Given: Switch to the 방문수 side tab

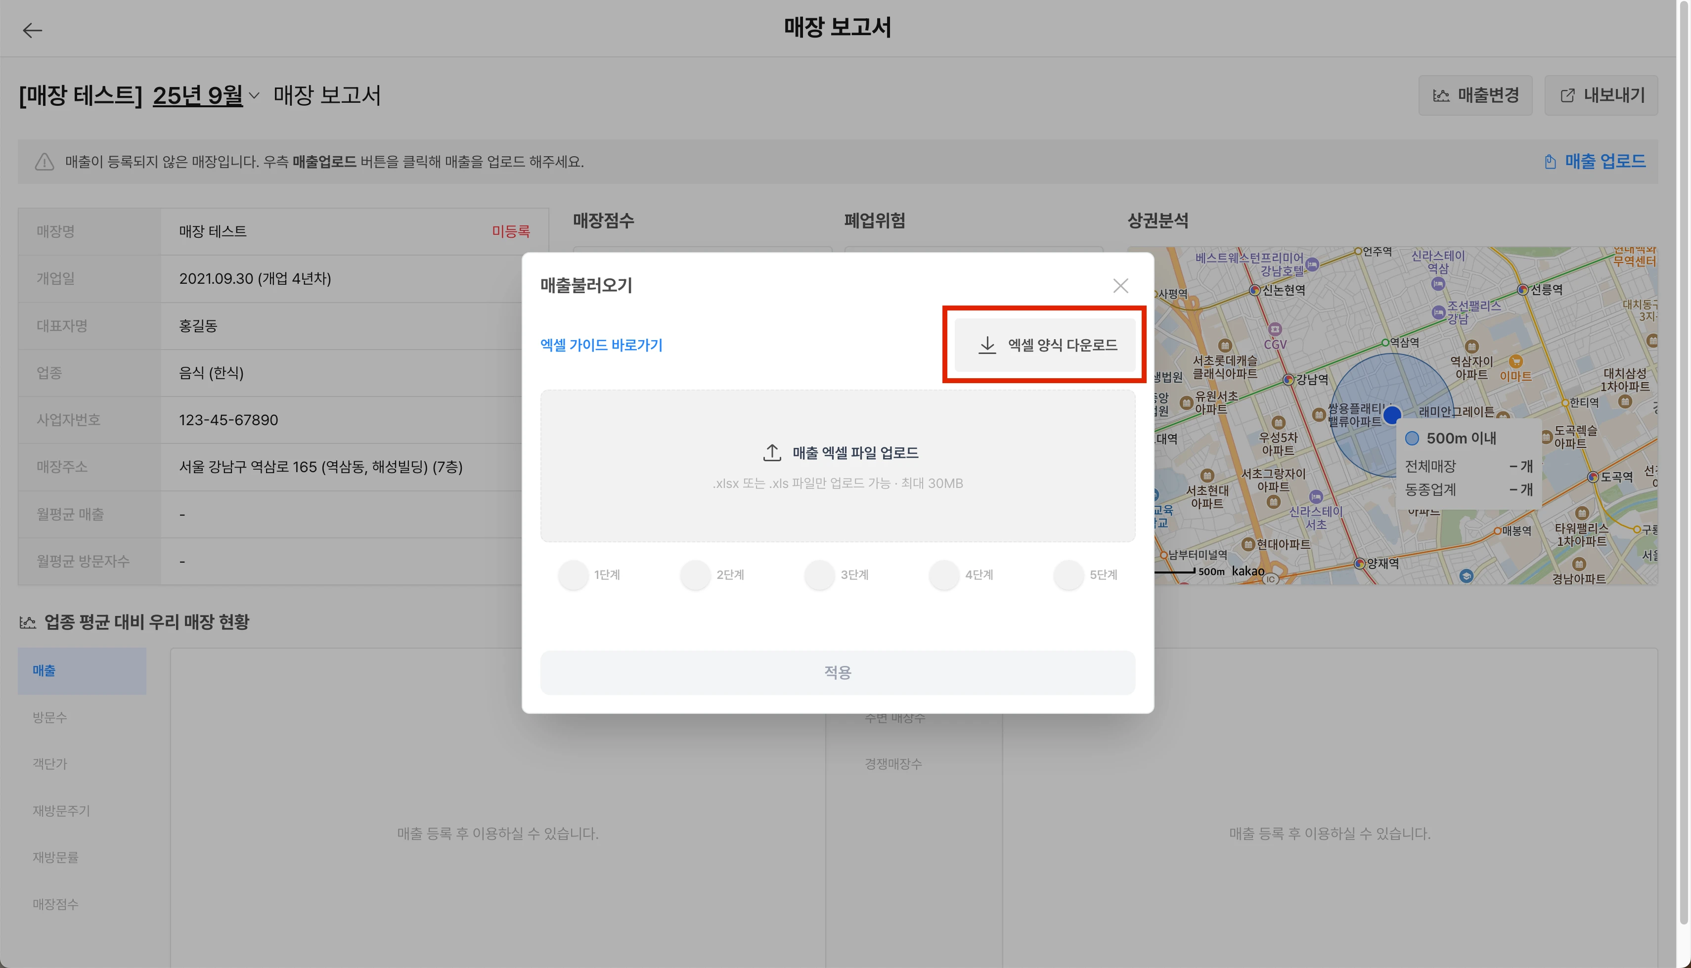Looking at the screenshot, I should click(x=50, y=717).
